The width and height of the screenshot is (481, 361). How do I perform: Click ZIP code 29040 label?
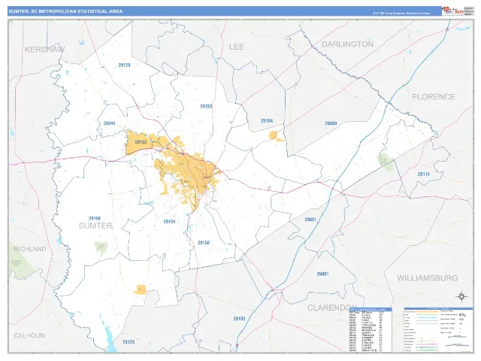[109, 123]
